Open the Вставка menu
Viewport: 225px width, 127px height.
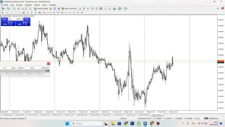tap(19, 5)
